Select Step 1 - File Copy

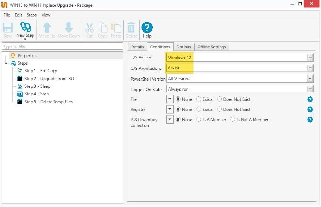pos(41,71)
